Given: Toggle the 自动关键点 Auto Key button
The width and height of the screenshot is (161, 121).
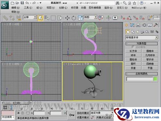Looking at the screenshot, I should click(83, 113).
